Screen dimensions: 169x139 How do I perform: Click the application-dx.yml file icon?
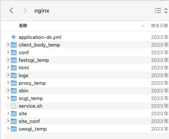pos(14,37)
